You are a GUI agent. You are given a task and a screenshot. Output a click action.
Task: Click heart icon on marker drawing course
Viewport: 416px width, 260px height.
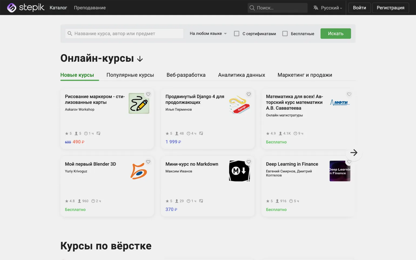coord(148,94)
